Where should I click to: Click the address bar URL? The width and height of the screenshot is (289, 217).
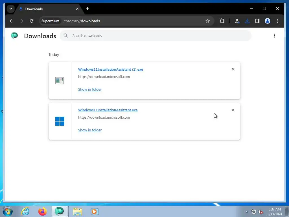(82, 21)
